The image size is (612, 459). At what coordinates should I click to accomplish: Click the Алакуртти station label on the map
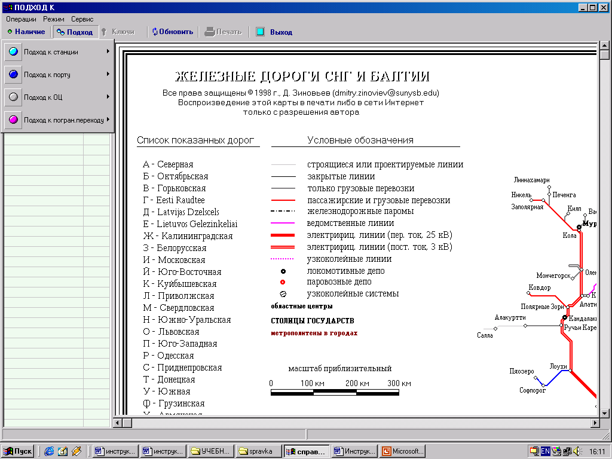click(x=510, y=317)
